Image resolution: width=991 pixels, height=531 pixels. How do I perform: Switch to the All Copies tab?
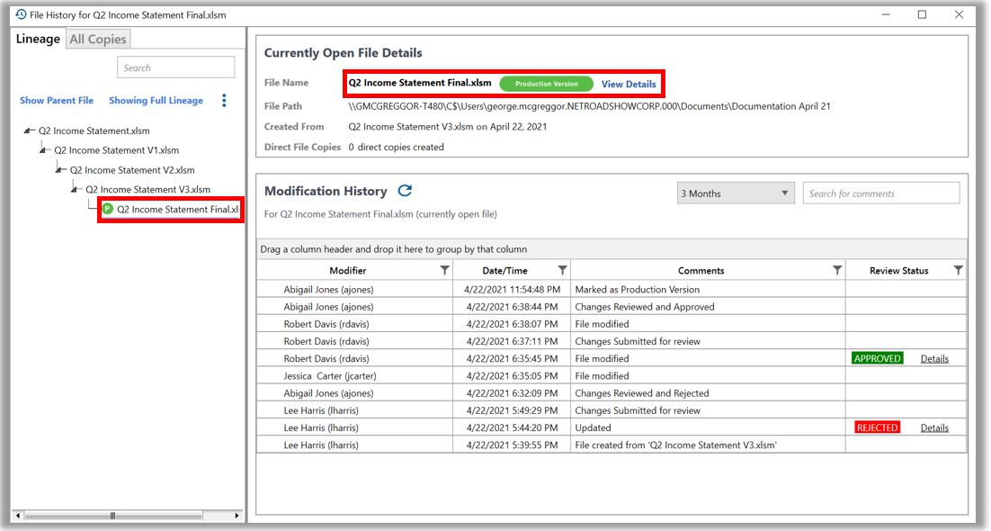(98, 40)
